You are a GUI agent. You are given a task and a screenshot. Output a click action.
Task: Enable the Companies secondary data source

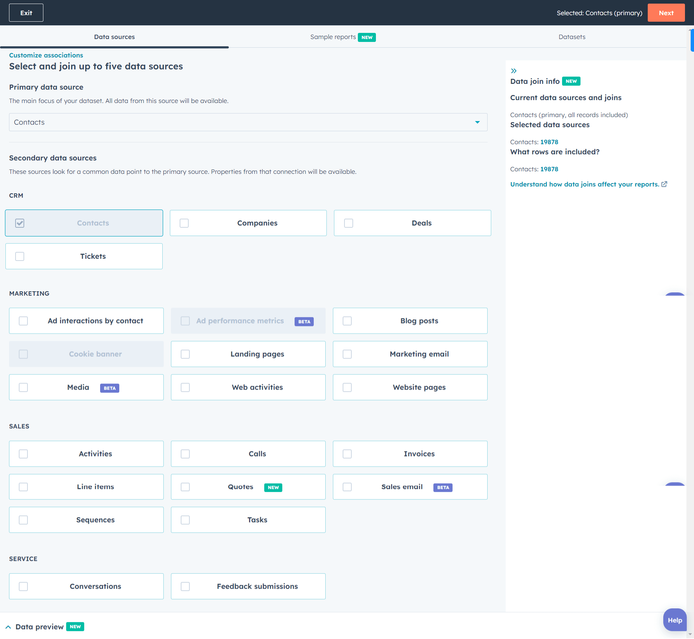184,223
